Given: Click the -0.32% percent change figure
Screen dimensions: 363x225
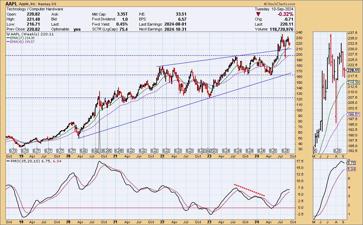Looking at the screenshot, I should click(286, 14).
